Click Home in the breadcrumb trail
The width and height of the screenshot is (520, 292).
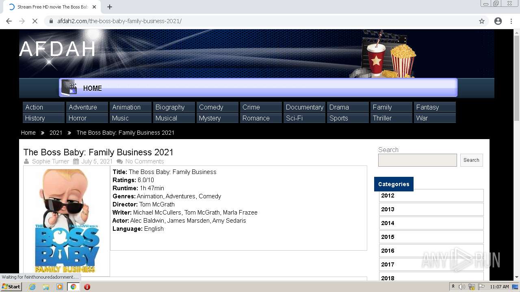pos(28,133)
